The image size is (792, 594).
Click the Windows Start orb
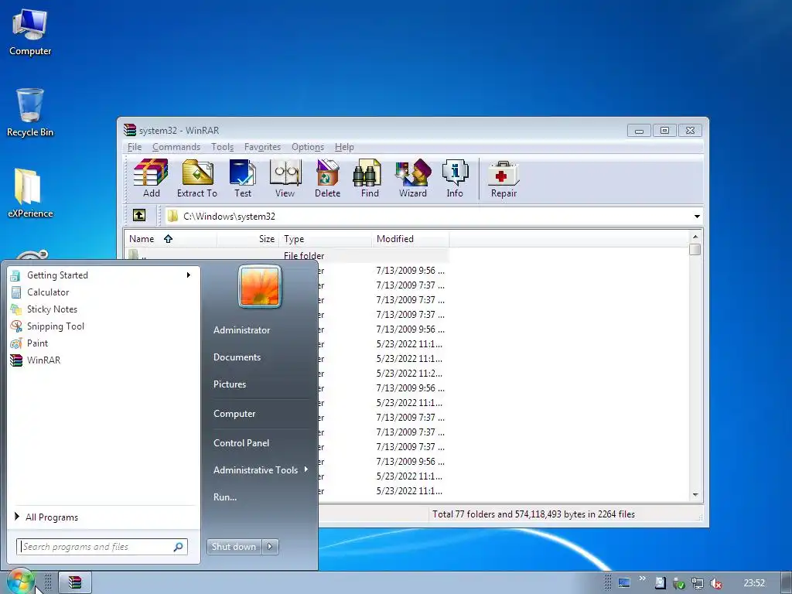[x=20, y=582]
